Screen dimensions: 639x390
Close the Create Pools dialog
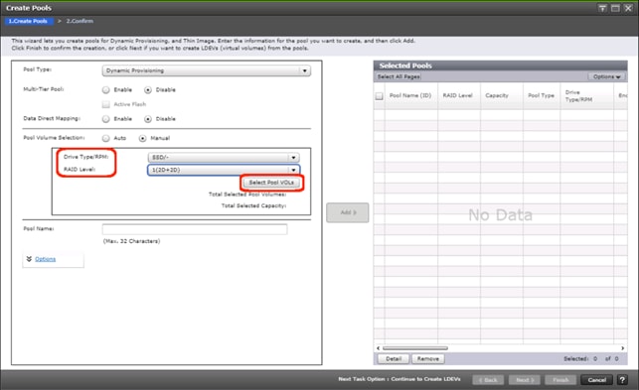(x=628, y=8)
